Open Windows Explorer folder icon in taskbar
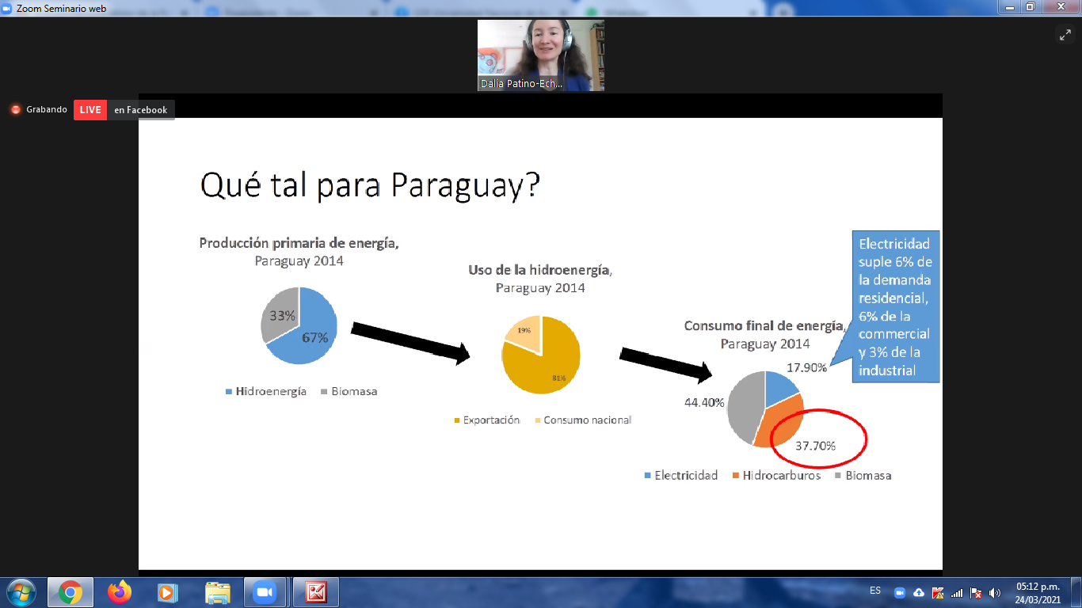Viewport: 1082px width, 608px height. (x=217, y=592)
